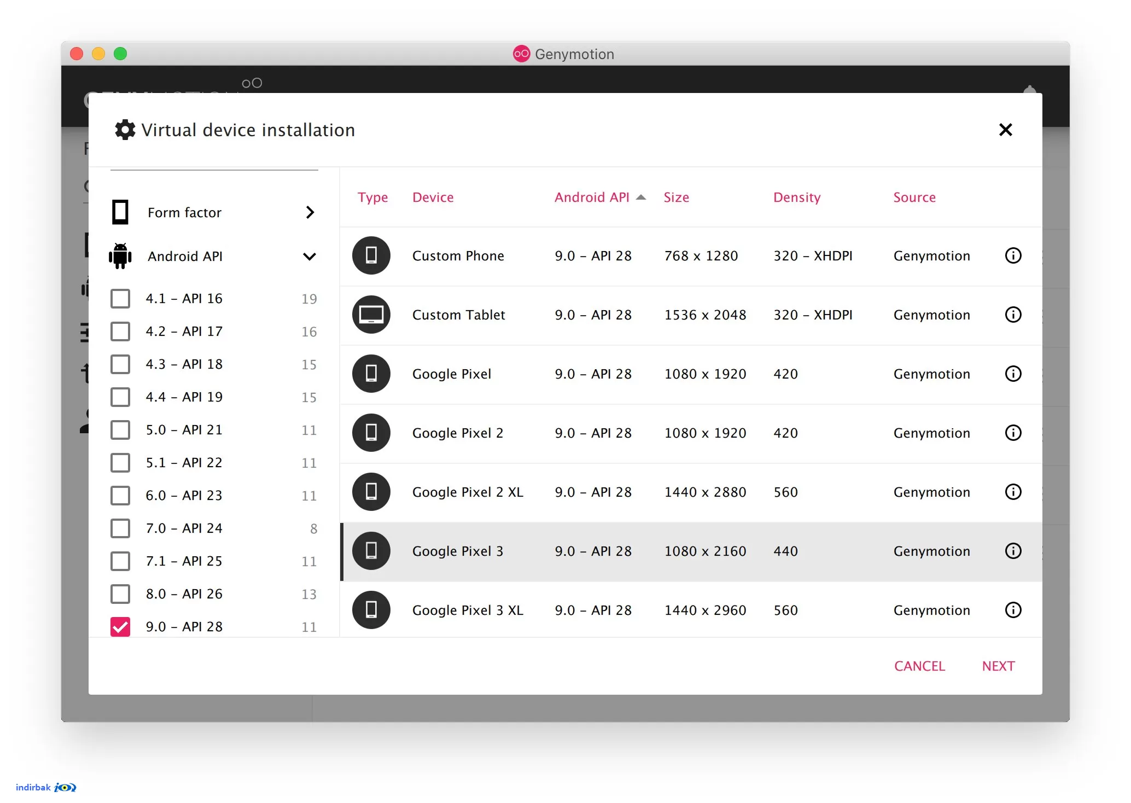The height and width of the screenshot is (803, 1131).
Task: Toggle Android API sort order arrow
Action: pos(641,197)
